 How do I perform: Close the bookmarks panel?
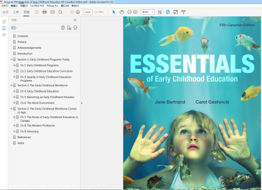(x=75, y=20)
